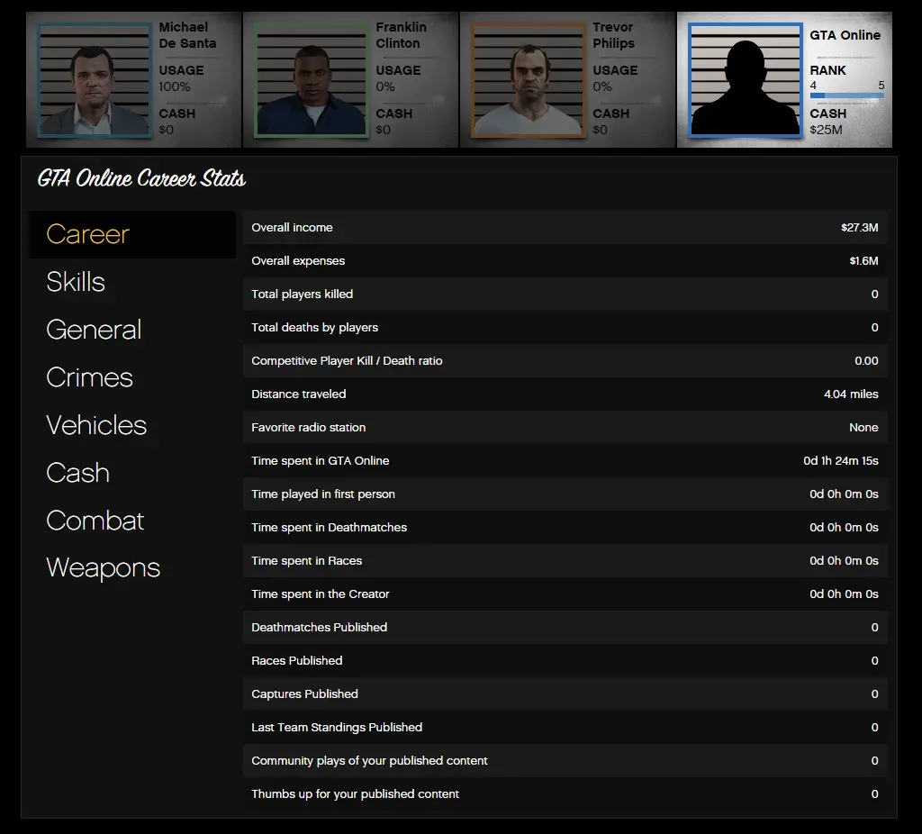Click the GTA Online Career Stats heading

click(x=141, y=179)
